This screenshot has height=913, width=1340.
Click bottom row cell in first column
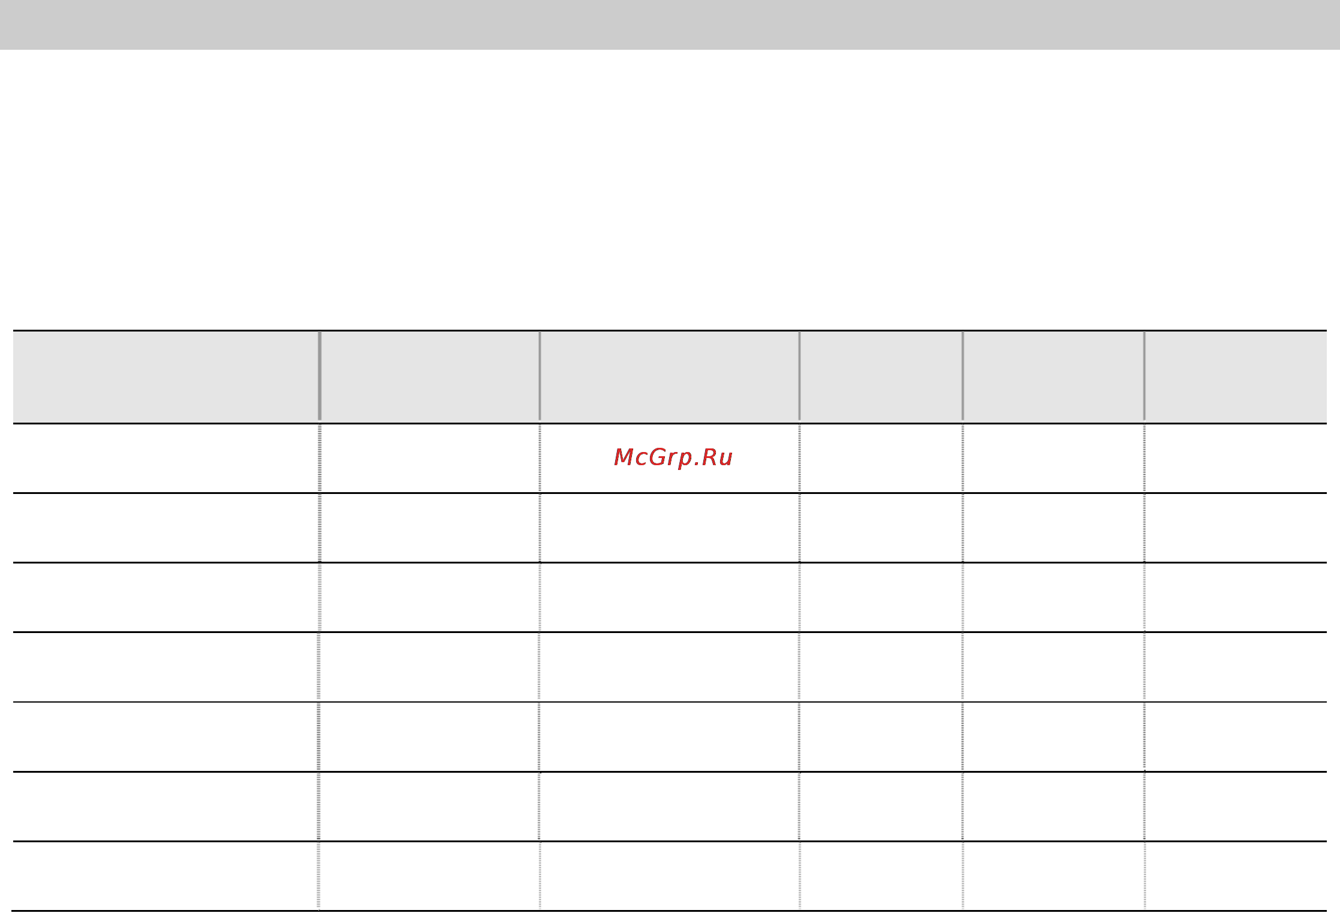tap(165, 876)
